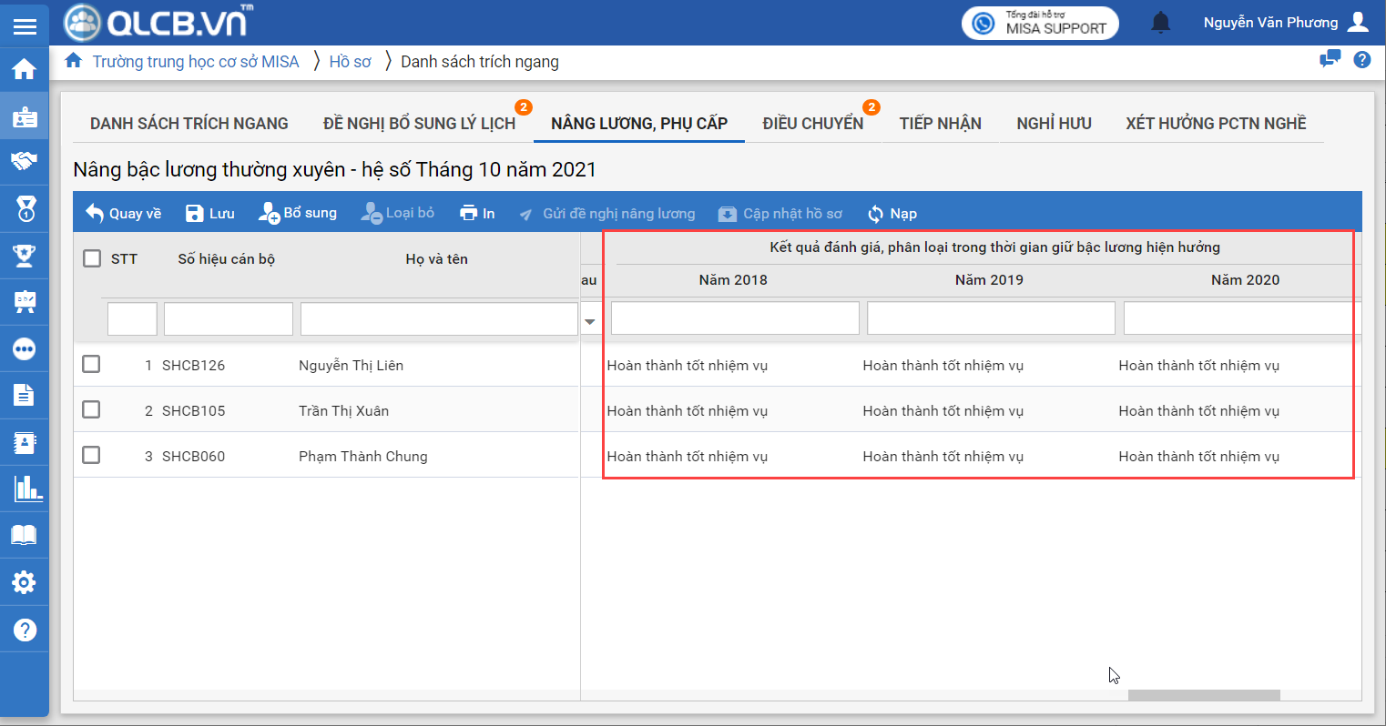Focus the Họ và tên filter field
Image resolution: width=1386 pixels, height=726 pixels.
439,318
